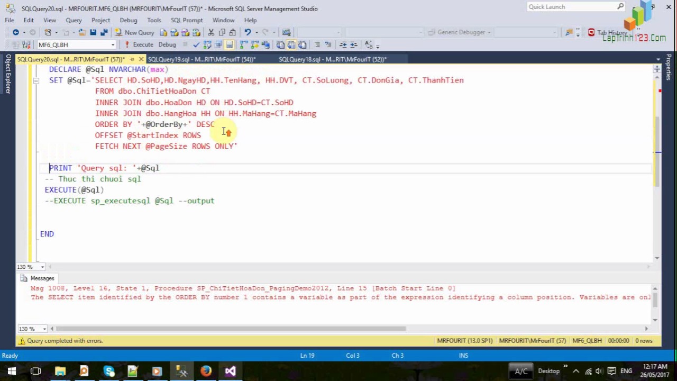677x381 pixels.
Task: Open the Query menu
Action: pyautogui.click(x=74, y=20)
